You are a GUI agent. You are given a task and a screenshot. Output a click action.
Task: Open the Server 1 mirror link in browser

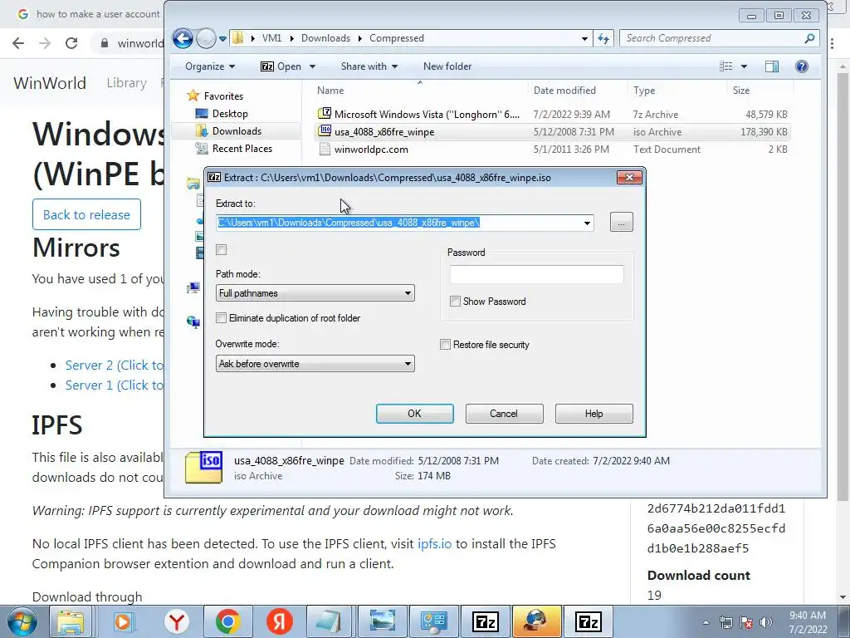pos(114,385)
